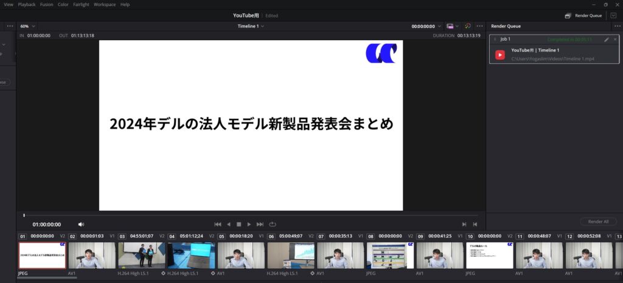Click the proxy handling film icon
Screen dimensions: 623x283
450,26
